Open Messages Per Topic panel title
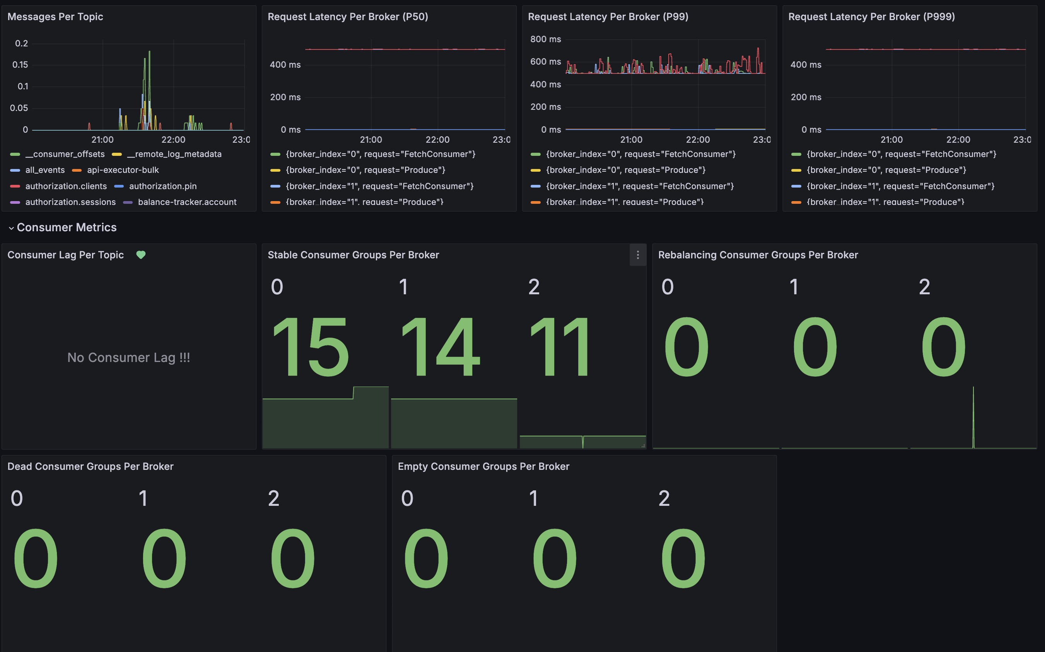1045x652 pixels. 55,17
